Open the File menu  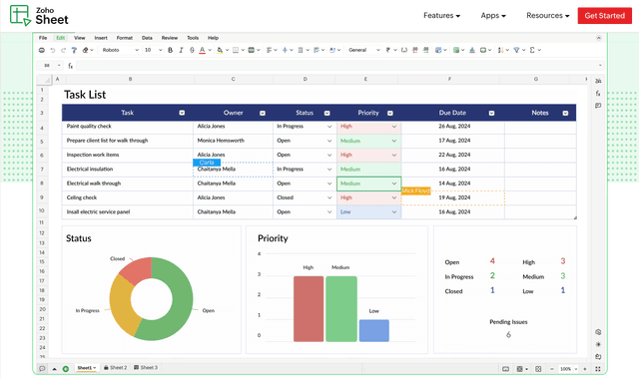click(43, 38)
